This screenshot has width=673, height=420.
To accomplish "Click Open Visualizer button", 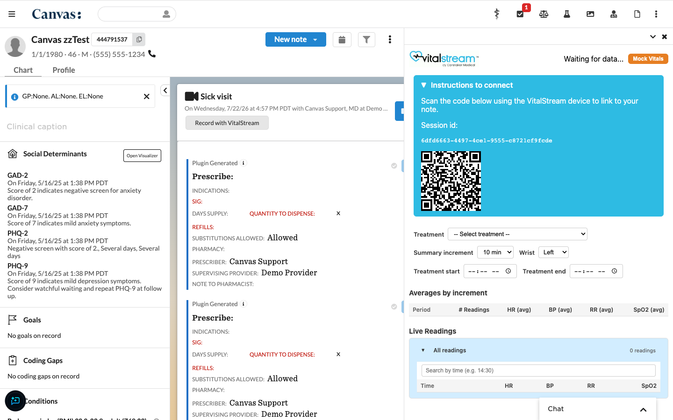I will click(142, 156).
